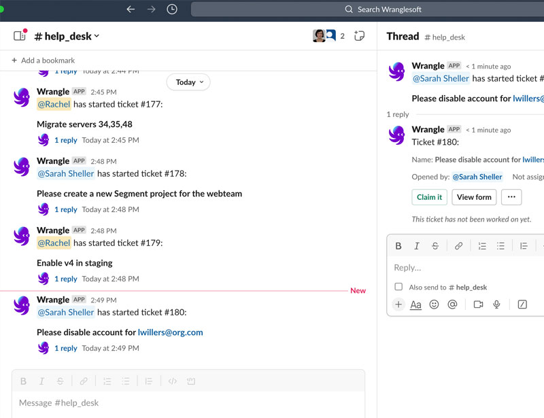Open Wrangle avatar in thread Ticket #180 reply
Screen dimensions: 544x418
[x=397, y=135]
